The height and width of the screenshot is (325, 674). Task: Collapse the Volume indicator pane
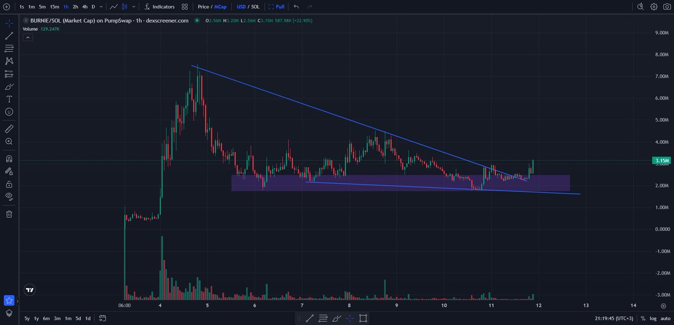coord(28,37)
